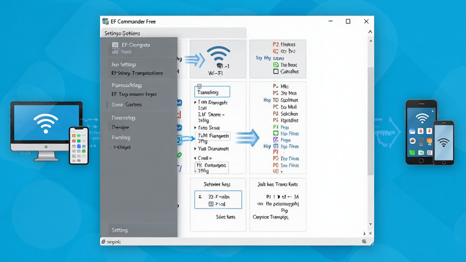
Task: Select the 'Dexsjoe' sidebar item
Action: [120, 127]
